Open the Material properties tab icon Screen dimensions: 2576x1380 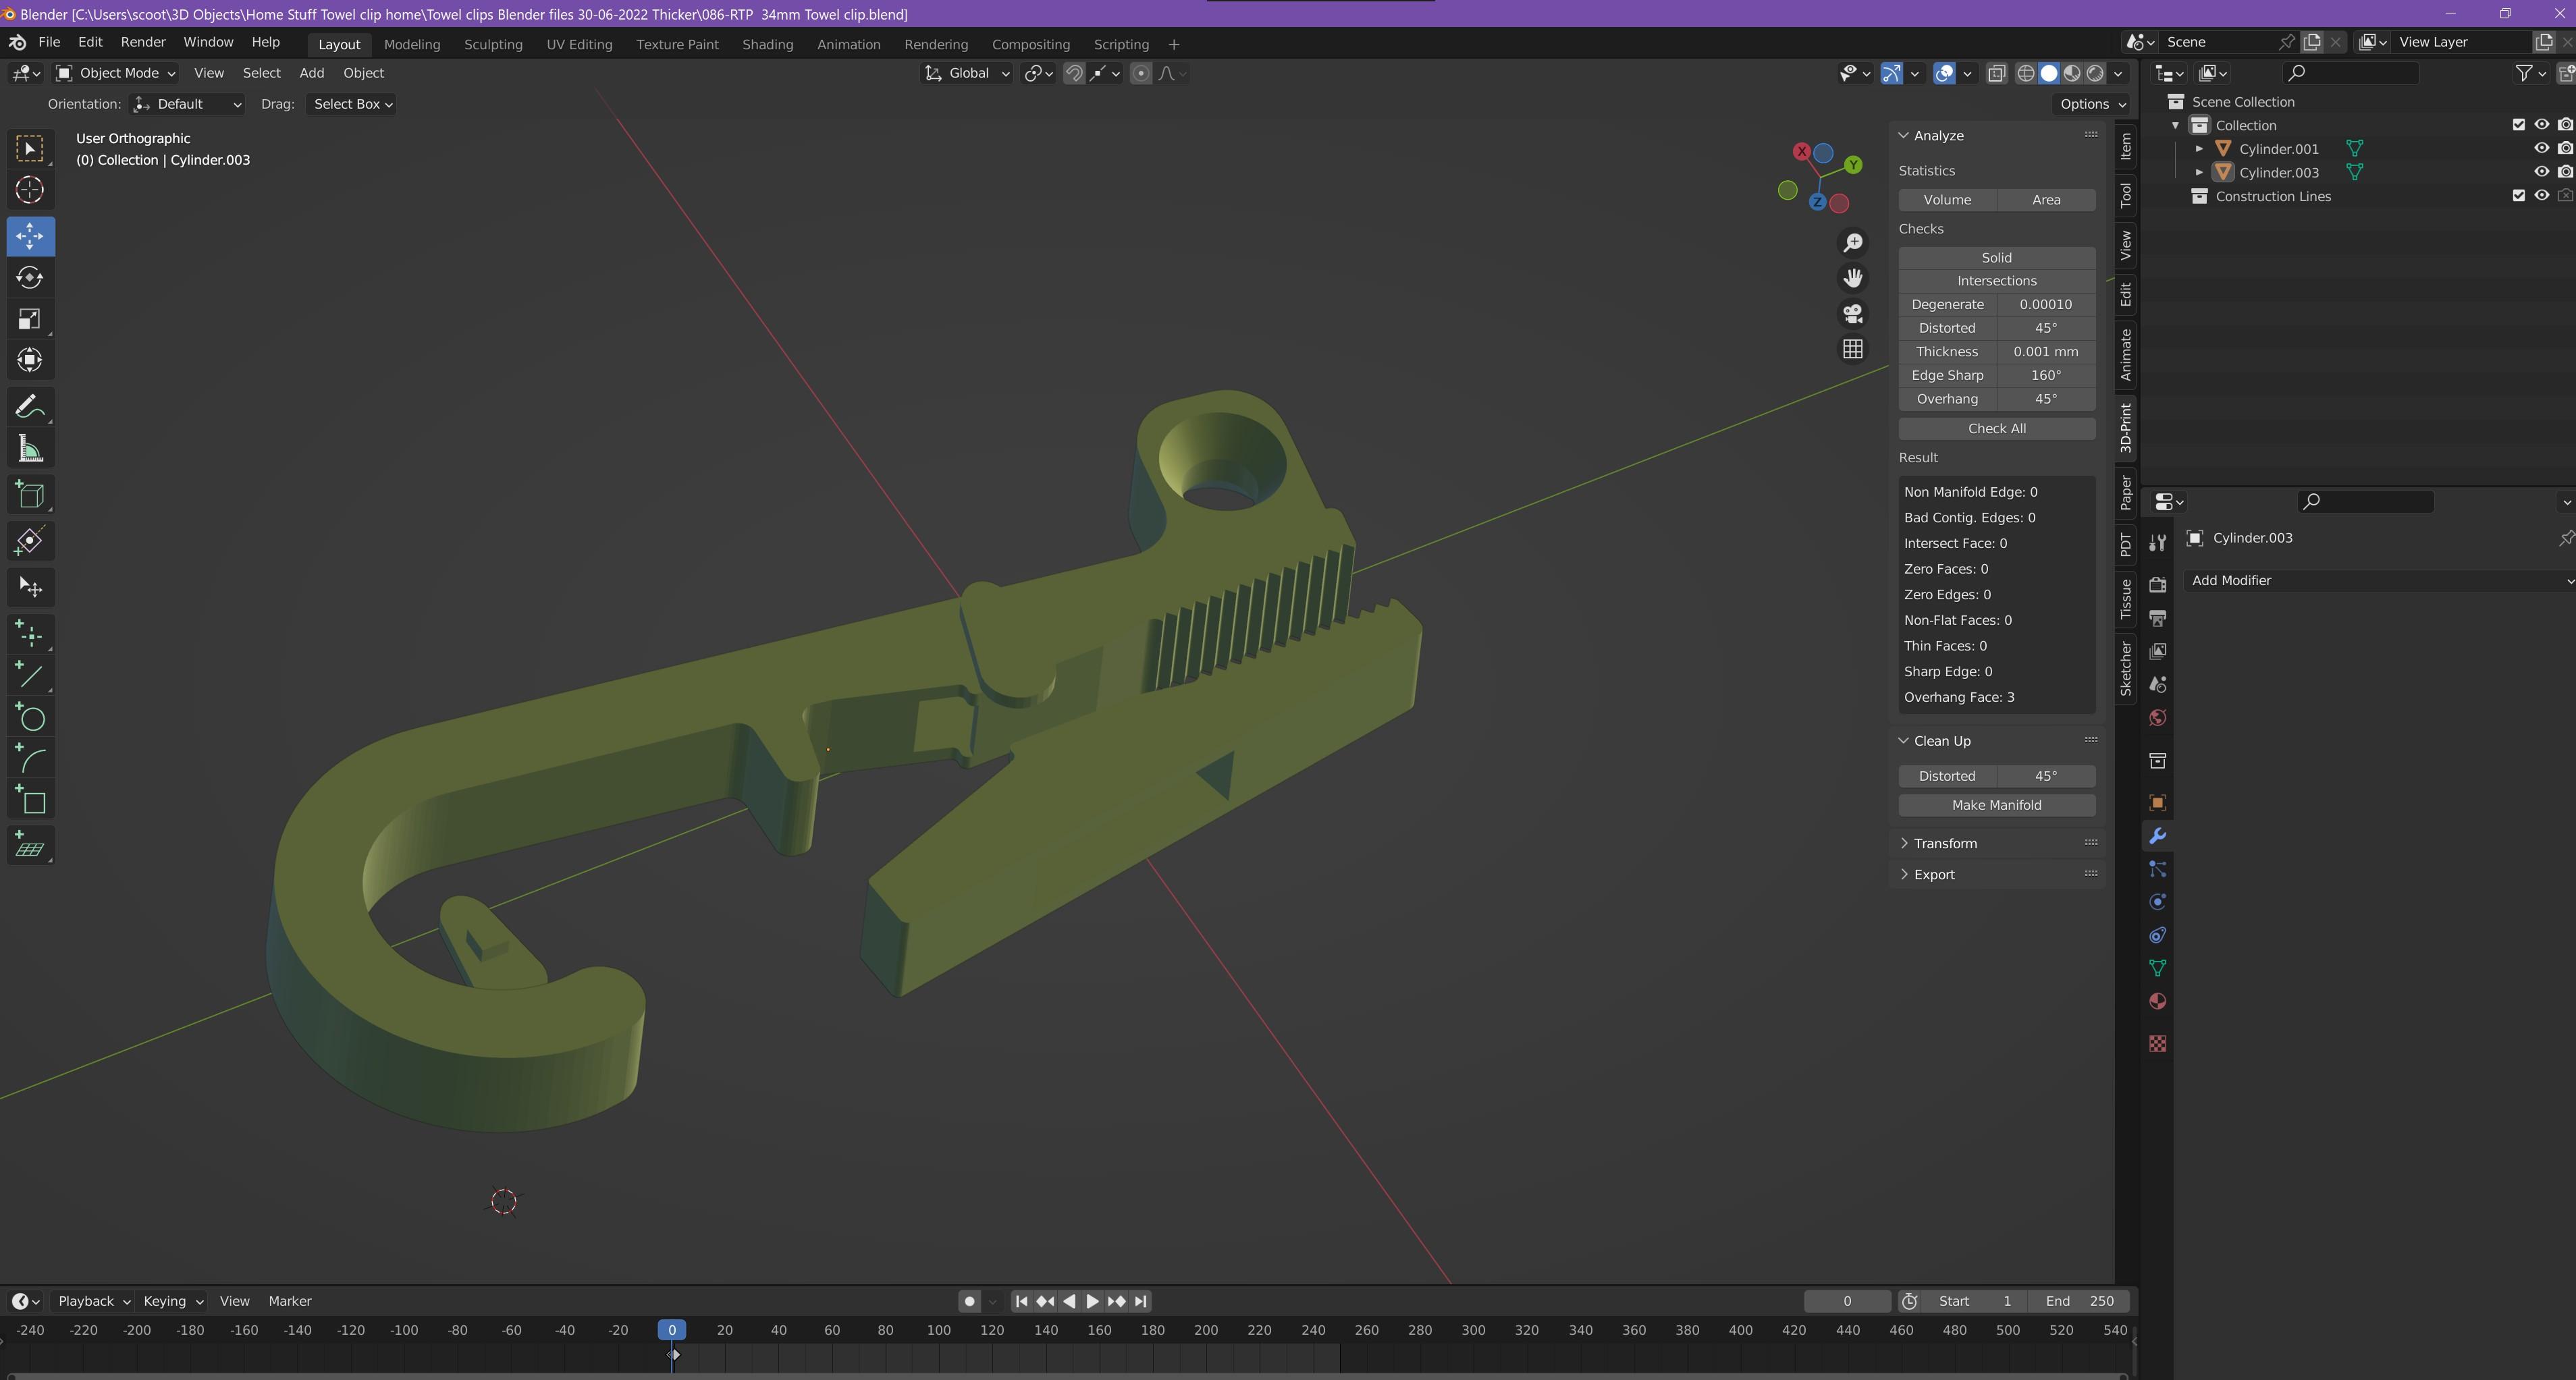[2158, 1001]
